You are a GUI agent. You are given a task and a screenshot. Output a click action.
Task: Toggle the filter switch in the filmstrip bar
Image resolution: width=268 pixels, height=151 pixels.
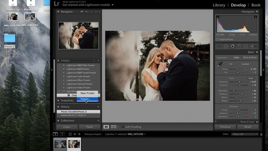pos(261,134)
